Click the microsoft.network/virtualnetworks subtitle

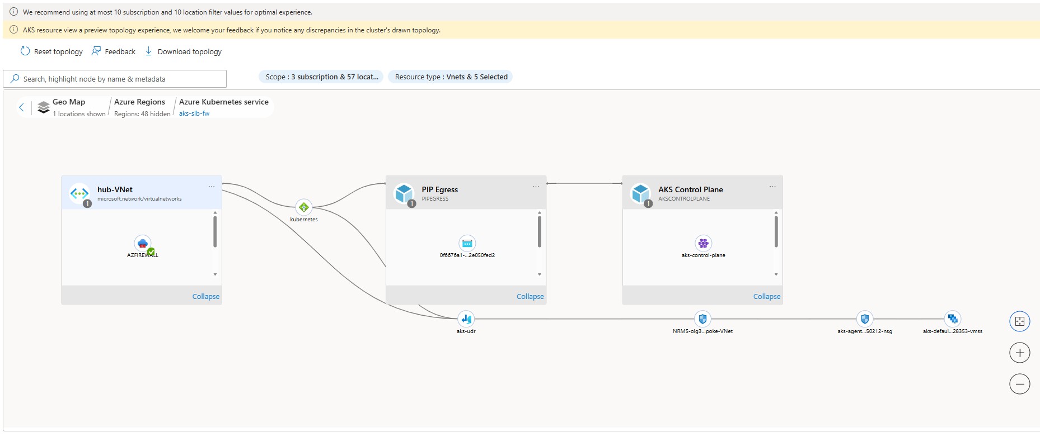[x=139, y=199]
